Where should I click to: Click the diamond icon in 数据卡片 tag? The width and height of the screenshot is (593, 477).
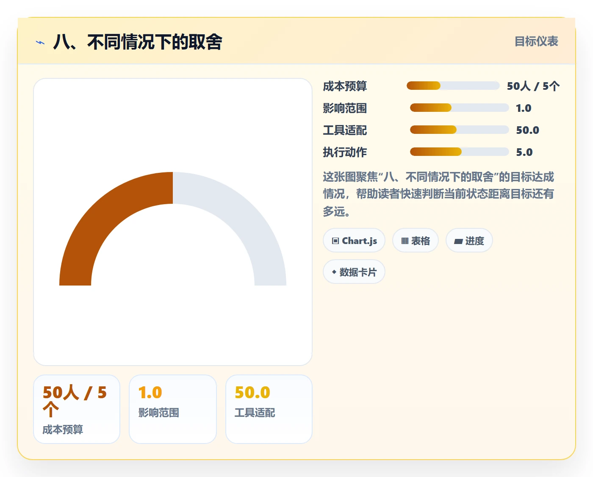[334, 272]
